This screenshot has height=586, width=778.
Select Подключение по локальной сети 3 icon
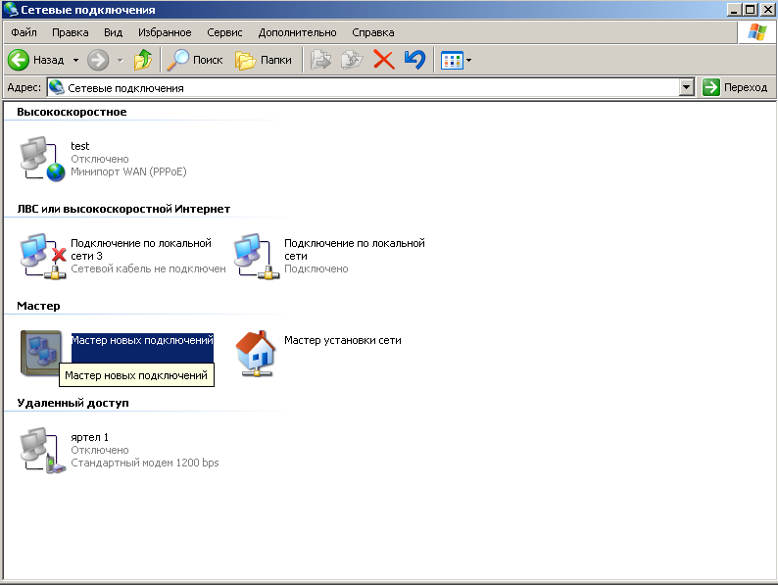click(x=43, y=256)
